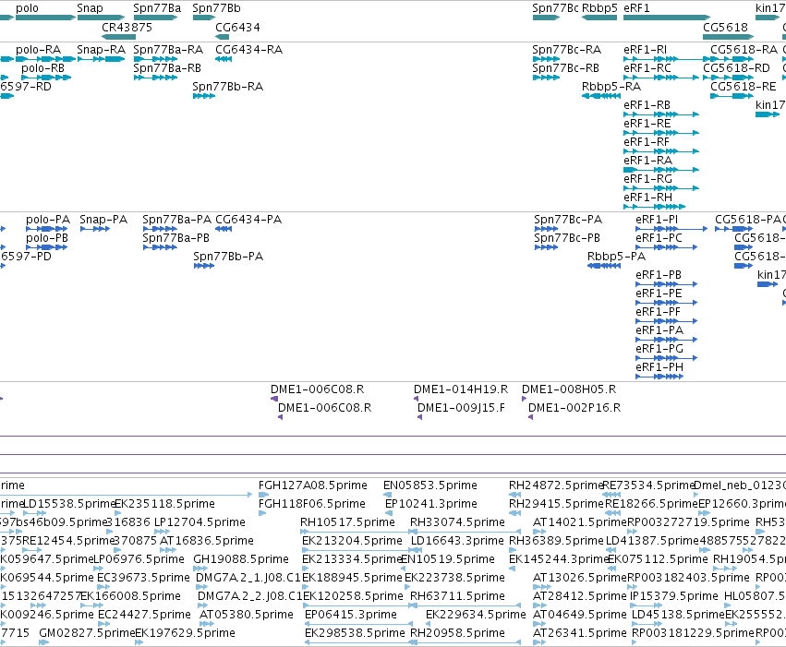Click protein 'Spn77Ba-PB'

175,238
